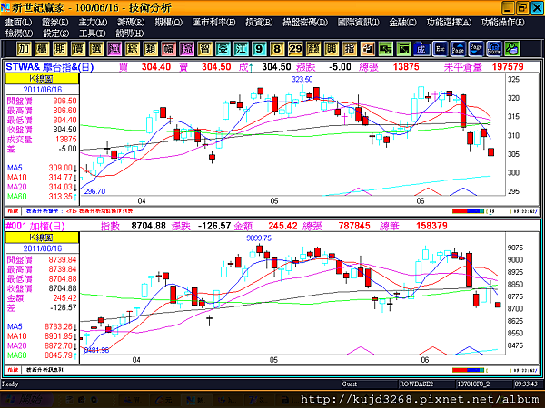This screenshot has width=545, height=408.
Task: Click the orange window-switch toolbar icon
Action: click(367, 49)
